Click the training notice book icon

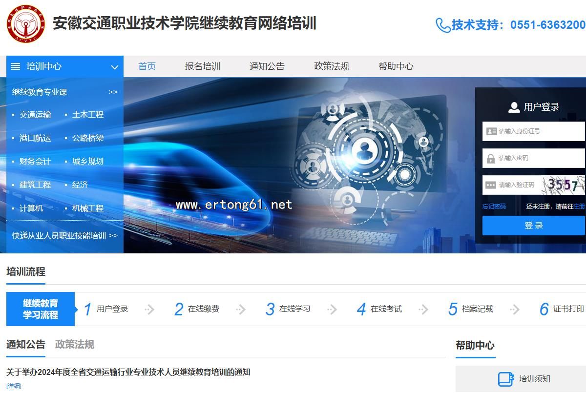click(x=505, y=379)
